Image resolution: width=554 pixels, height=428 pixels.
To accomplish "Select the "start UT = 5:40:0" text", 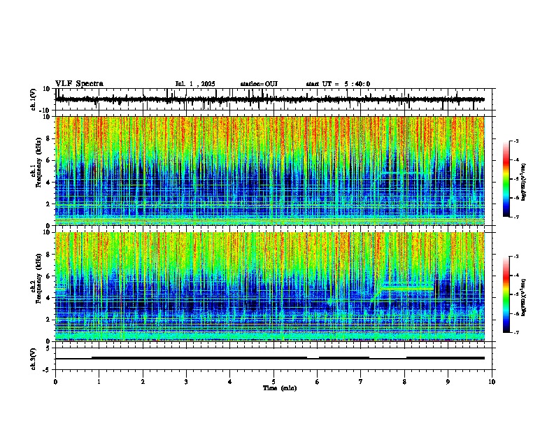I will [x=338, y=84].
